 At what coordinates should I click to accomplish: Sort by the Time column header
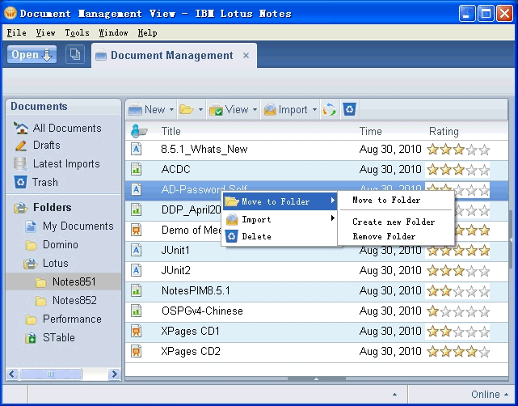pyautogui.click(x=371, y=131)
